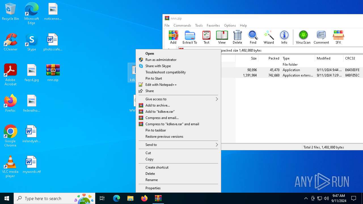Select the Firefox desktop shortcut
363x204 pixels.
coord(10,103)
